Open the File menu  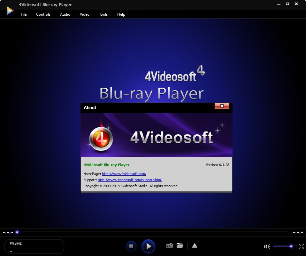24,14
